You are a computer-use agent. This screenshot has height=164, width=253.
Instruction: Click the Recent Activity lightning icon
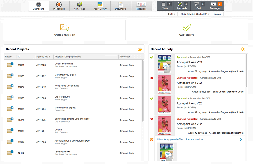point(243,49)
